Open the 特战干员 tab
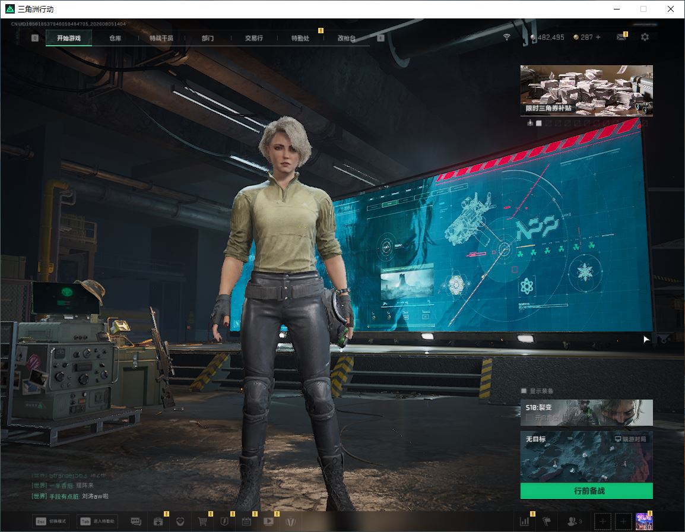685x532 pixels. point(161,38)
